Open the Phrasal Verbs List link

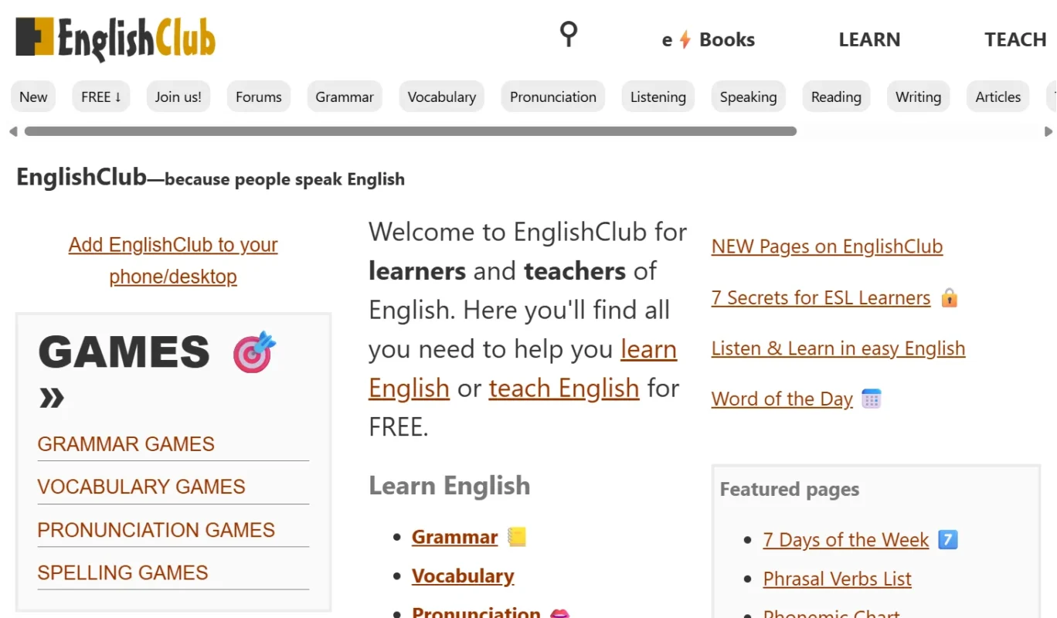point(837,578)
